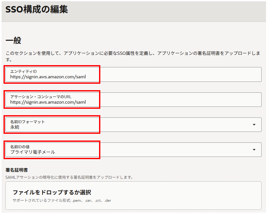The image size is (268, 214).
Task: Click the SAMLアサーション certificate description text
Action: pyautogui.click(x=69, y=177)
